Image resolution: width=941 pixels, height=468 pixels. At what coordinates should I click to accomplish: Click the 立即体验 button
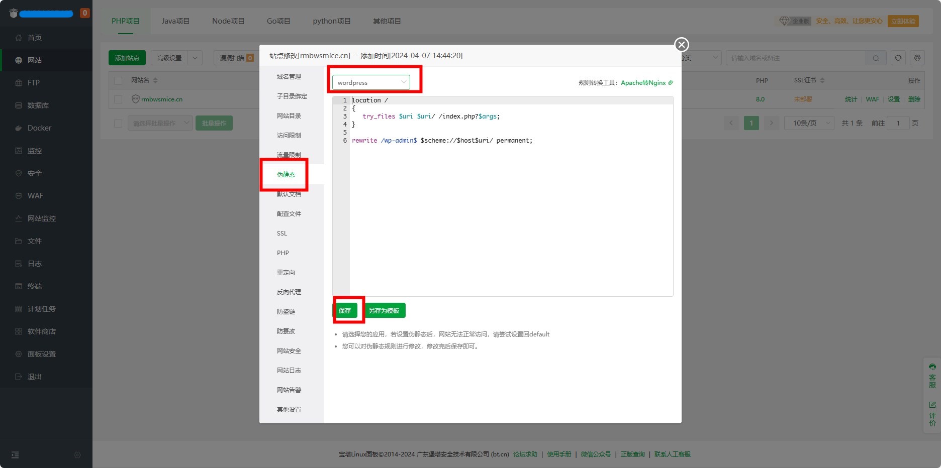(903, 21)
